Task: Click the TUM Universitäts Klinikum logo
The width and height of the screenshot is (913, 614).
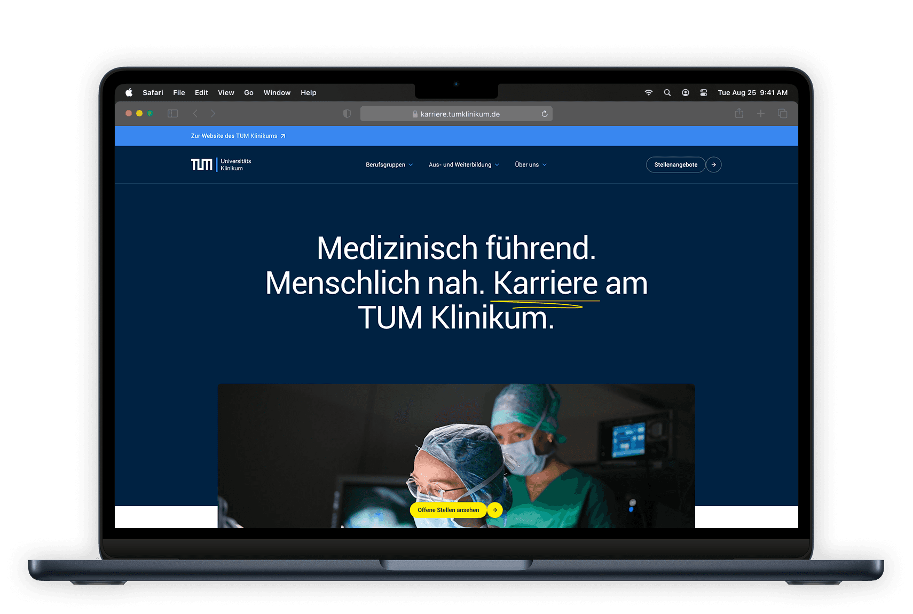Action: point(221,164)
